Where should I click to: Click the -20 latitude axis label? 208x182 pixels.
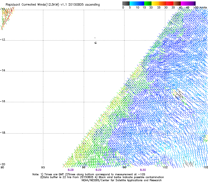(3, 164)
